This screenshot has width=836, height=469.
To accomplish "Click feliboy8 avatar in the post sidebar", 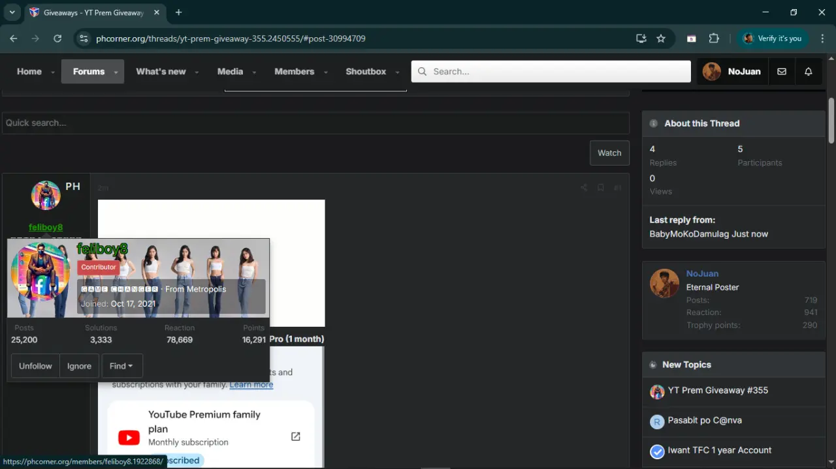I will click(46, 195).
